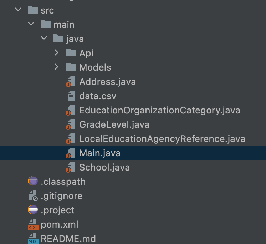Click the java folder icon
The height and width of the screenshot is (244, 266).
58,38
